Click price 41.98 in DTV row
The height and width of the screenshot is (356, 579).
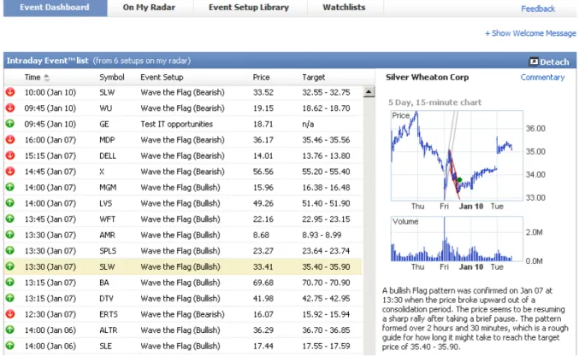coord(263,298)
